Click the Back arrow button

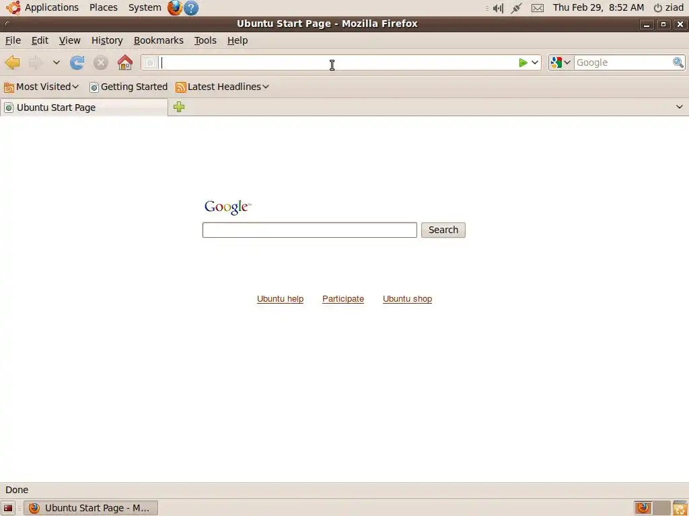tap(12, 62)
